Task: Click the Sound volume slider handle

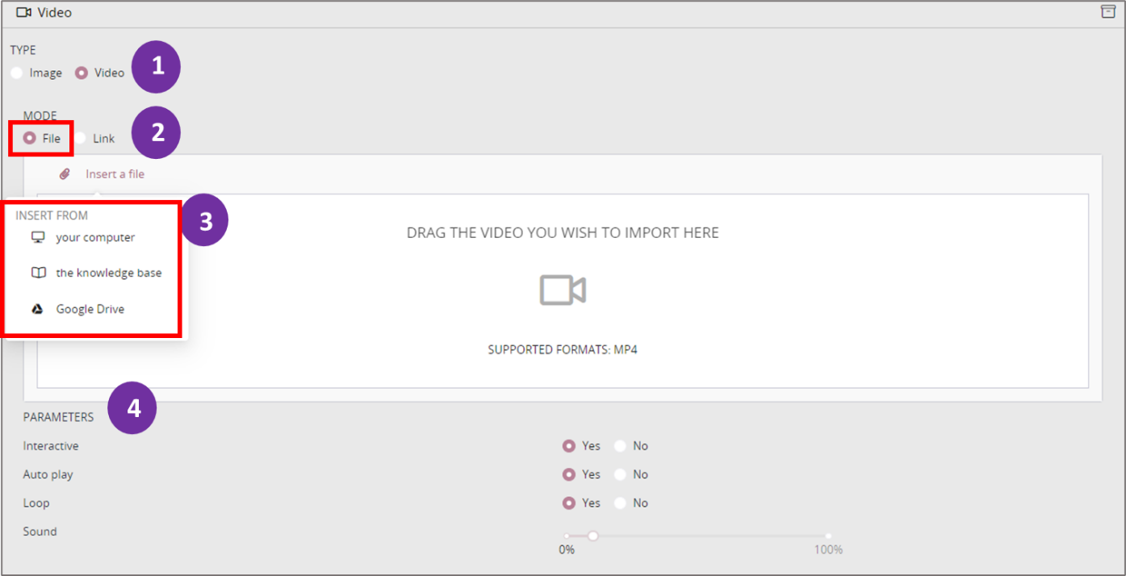Action: coord(592,536)
